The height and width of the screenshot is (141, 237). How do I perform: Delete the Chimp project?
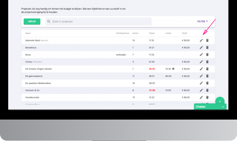point(207,62)
